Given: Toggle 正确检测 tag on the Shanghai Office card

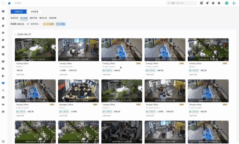Looking at the screenshot, I should pyautogui.click(x=64, y=112).
